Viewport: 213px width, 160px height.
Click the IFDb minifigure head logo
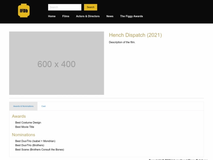tap(24, 11)
